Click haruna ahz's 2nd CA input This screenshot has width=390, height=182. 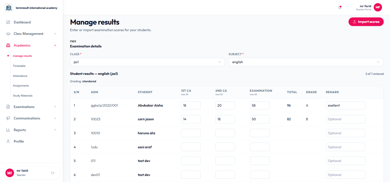click(x=225, y=133)
